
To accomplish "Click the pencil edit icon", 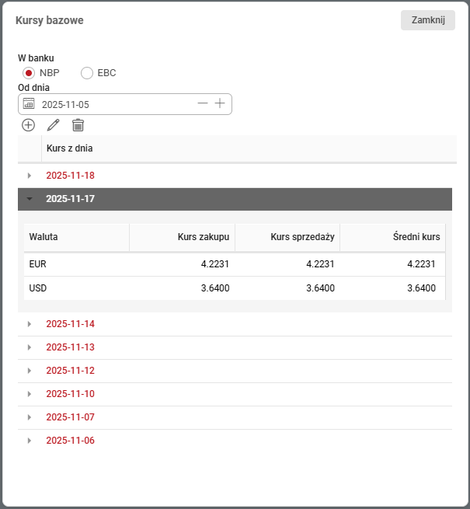I will coord(54,124).
